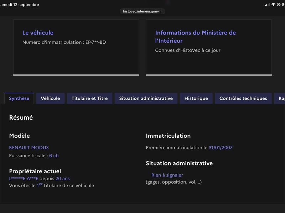Tap the date in the status bar
285x213 pixels.
[19, 5]
